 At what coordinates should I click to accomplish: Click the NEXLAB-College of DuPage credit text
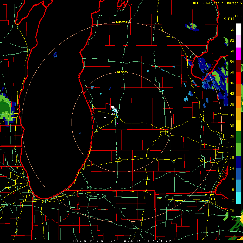coord(217,3)
